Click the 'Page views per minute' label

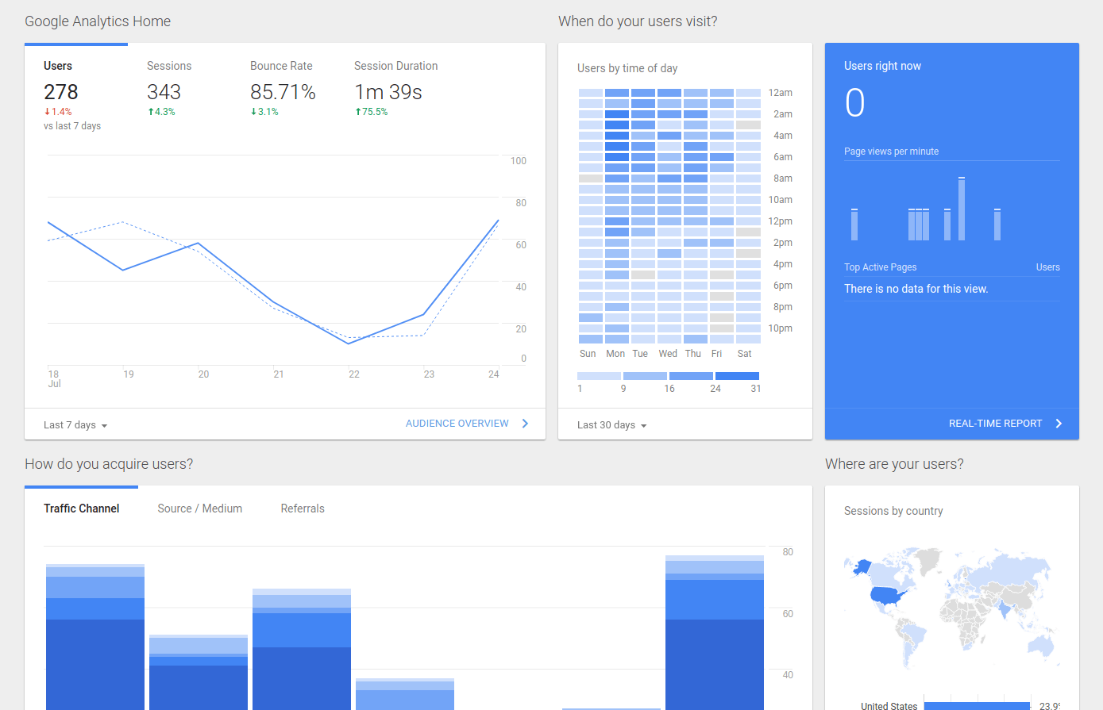tap(891, 152)
